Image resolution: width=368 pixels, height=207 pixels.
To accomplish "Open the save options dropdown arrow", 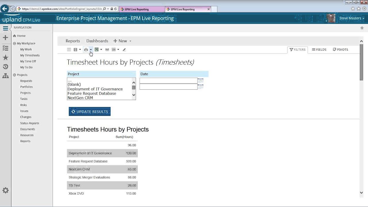I will click(80, 50).
